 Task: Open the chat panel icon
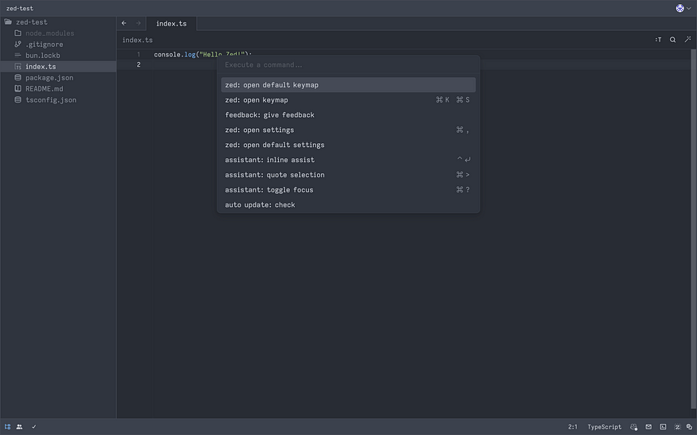(689, 426)
